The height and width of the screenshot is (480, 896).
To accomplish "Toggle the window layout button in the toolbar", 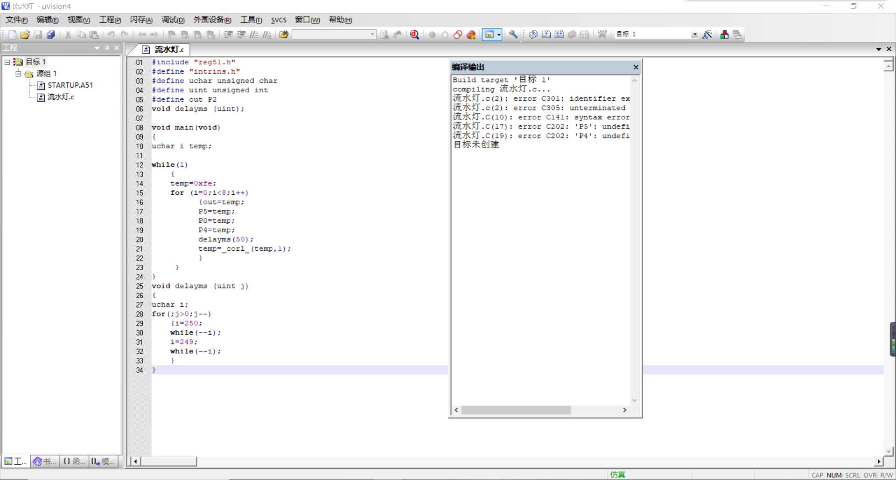I will coord(490,34).
